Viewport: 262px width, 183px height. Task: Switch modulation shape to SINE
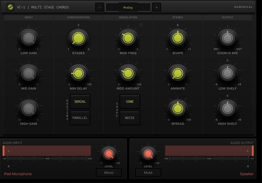click(x=130, y=101)
